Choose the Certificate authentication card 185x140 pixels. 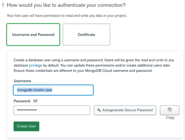86,35
